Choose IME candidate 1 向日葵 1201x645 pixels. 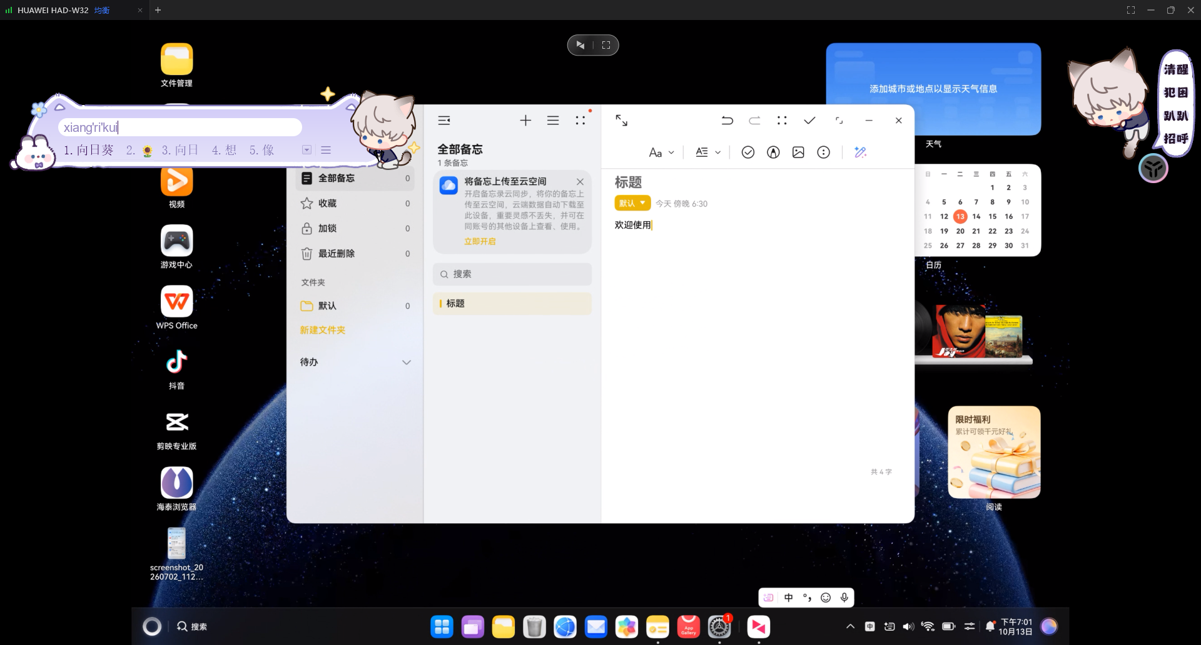pyautogui.click(x=89, y=150)
